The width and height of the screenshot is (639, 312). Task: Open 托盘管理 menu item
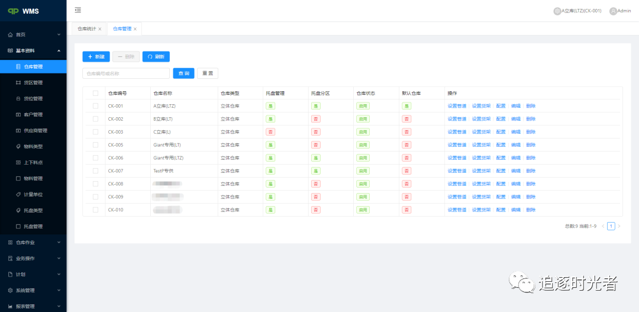pos(33,226)
